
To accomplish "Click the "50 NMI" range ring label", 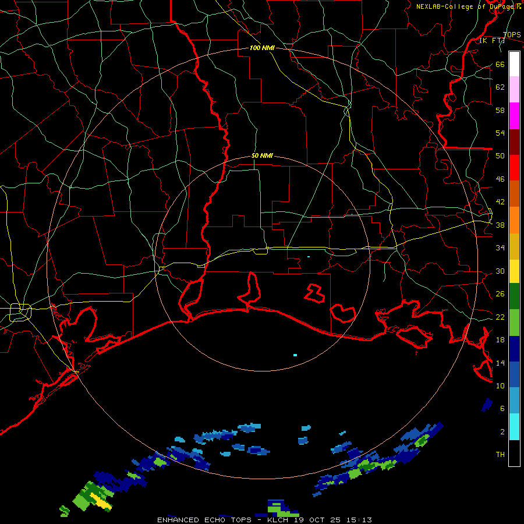I will (x=262, y=155).
